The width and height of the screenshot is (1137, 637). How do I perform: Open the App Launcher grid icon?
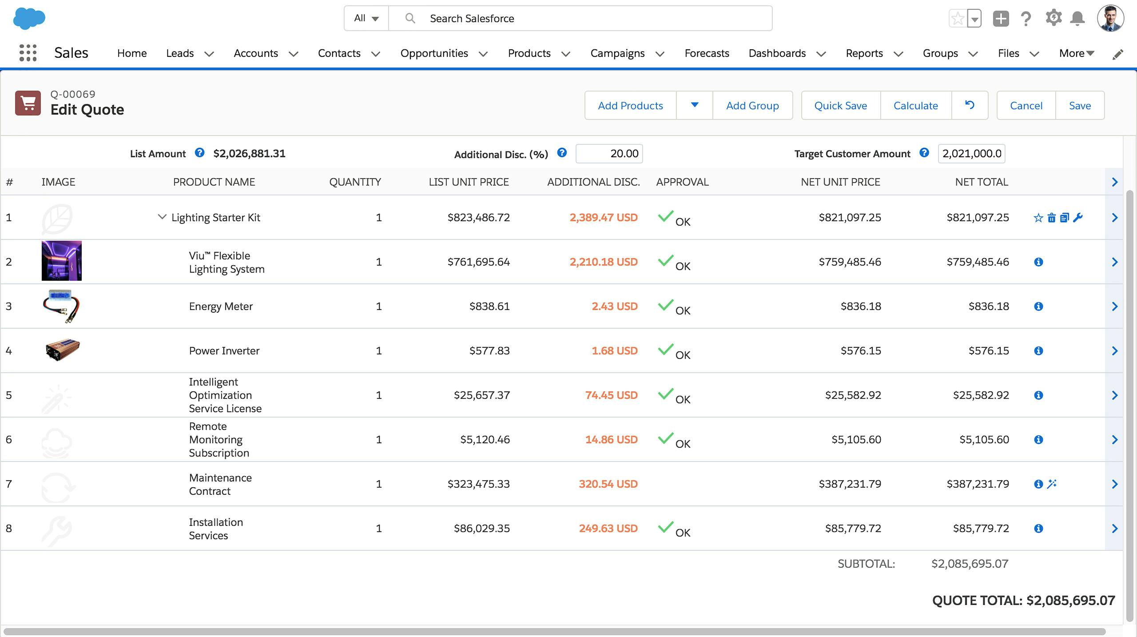click(28, 53)
